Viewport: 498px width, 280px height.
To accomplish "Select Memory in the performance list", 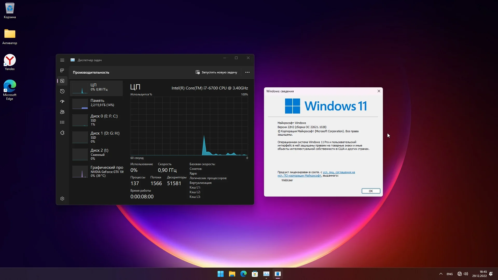I will tap(96, 103).
